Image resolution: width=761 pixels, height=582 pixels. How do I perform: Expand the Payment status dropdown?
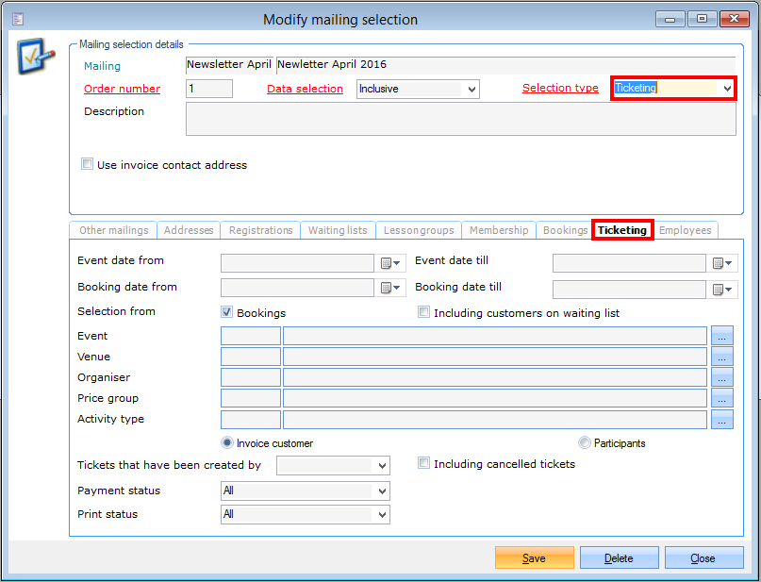point(381,491)
